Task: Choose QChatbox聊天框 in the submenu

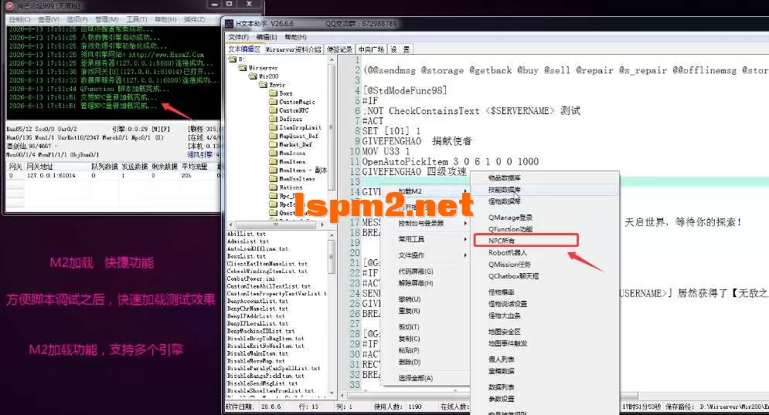Action: (x=513, y=276)
